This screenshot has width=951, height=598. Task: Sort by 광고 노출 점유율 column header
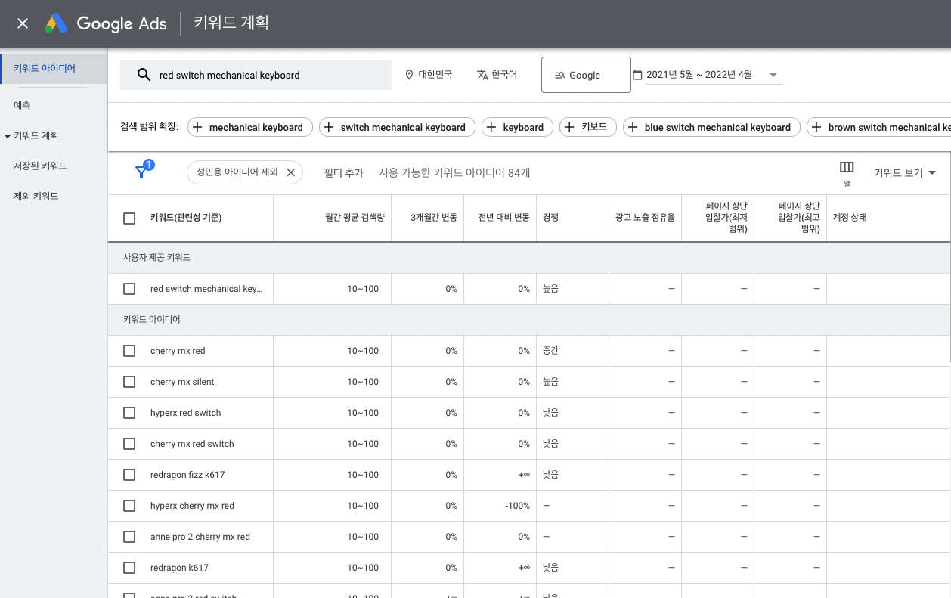(645, 218)
